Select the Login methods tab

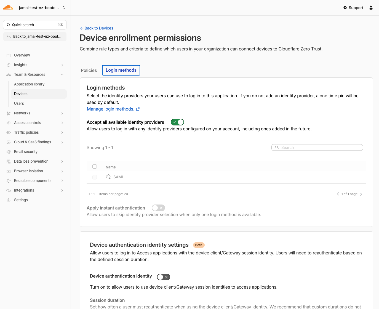pyautogui.click(x=121, y=70)
